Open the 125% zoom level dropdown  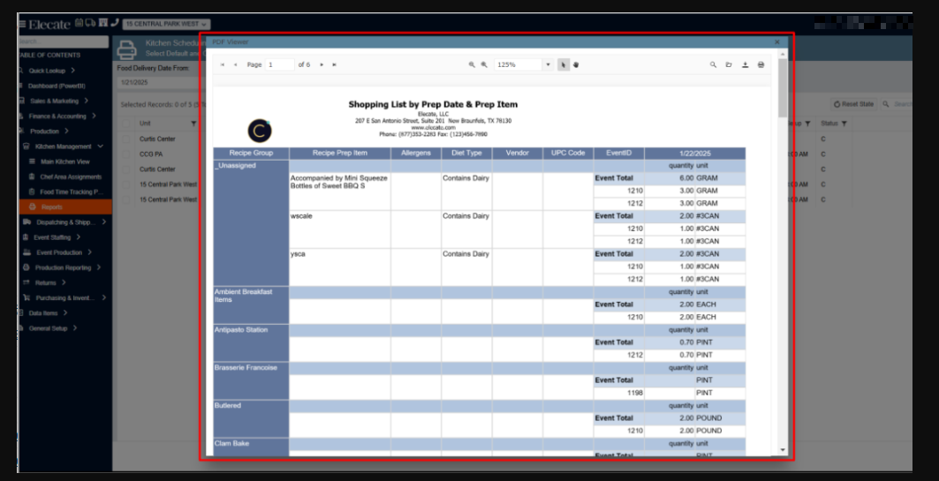point(548,64)
